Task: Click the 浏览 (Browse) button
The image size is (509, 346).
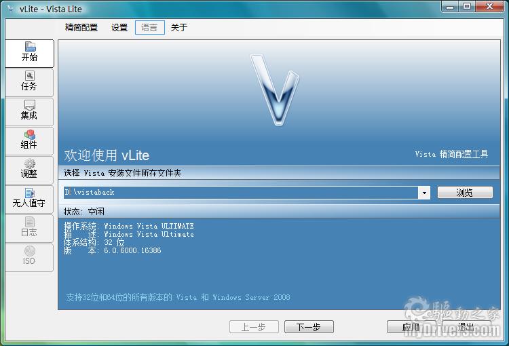Action: [x=465, y=193]
